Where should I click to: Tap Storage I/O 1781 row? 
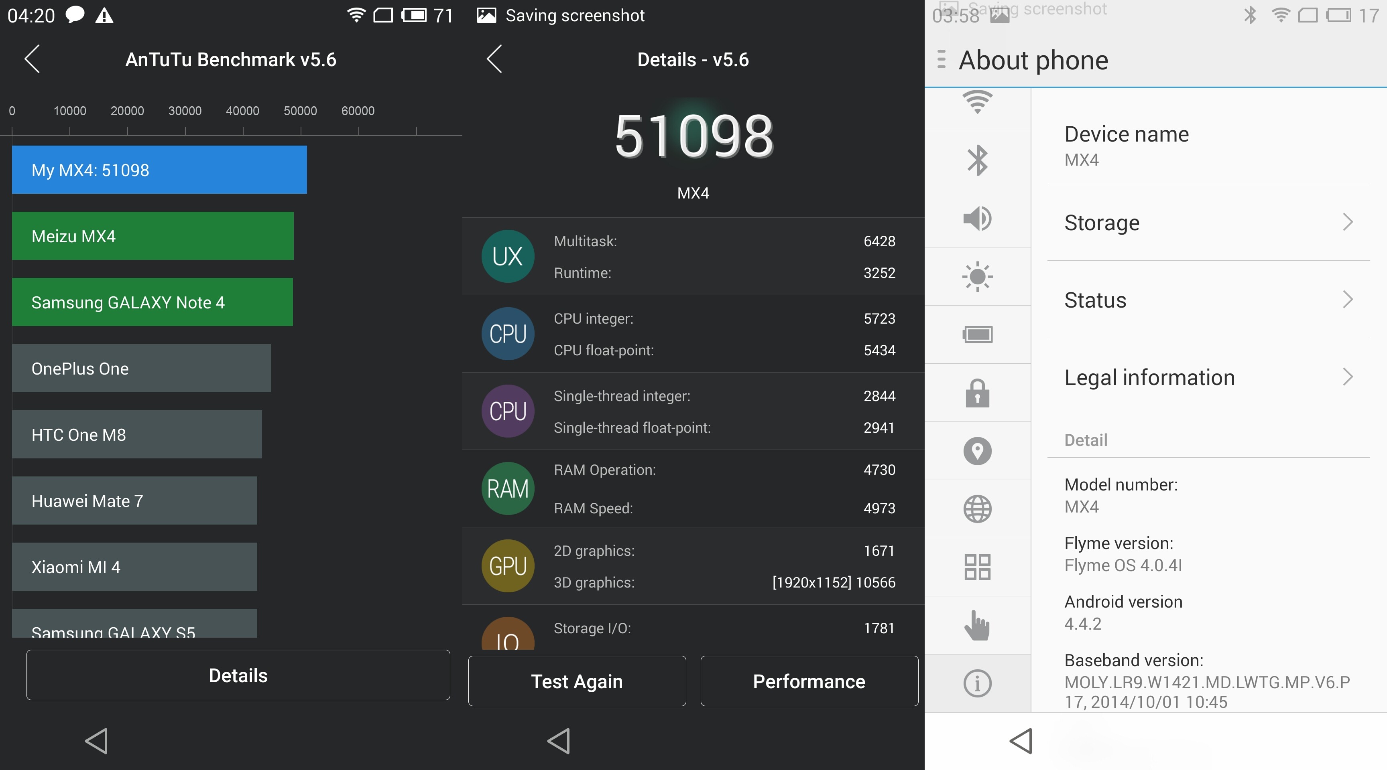725,628
